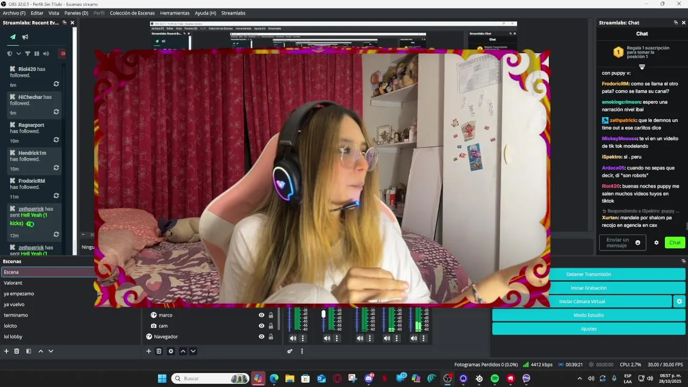Toggle the lock on the cam source
The height and width of the screenshot is (387, 688).
click(x=271, y=326)
